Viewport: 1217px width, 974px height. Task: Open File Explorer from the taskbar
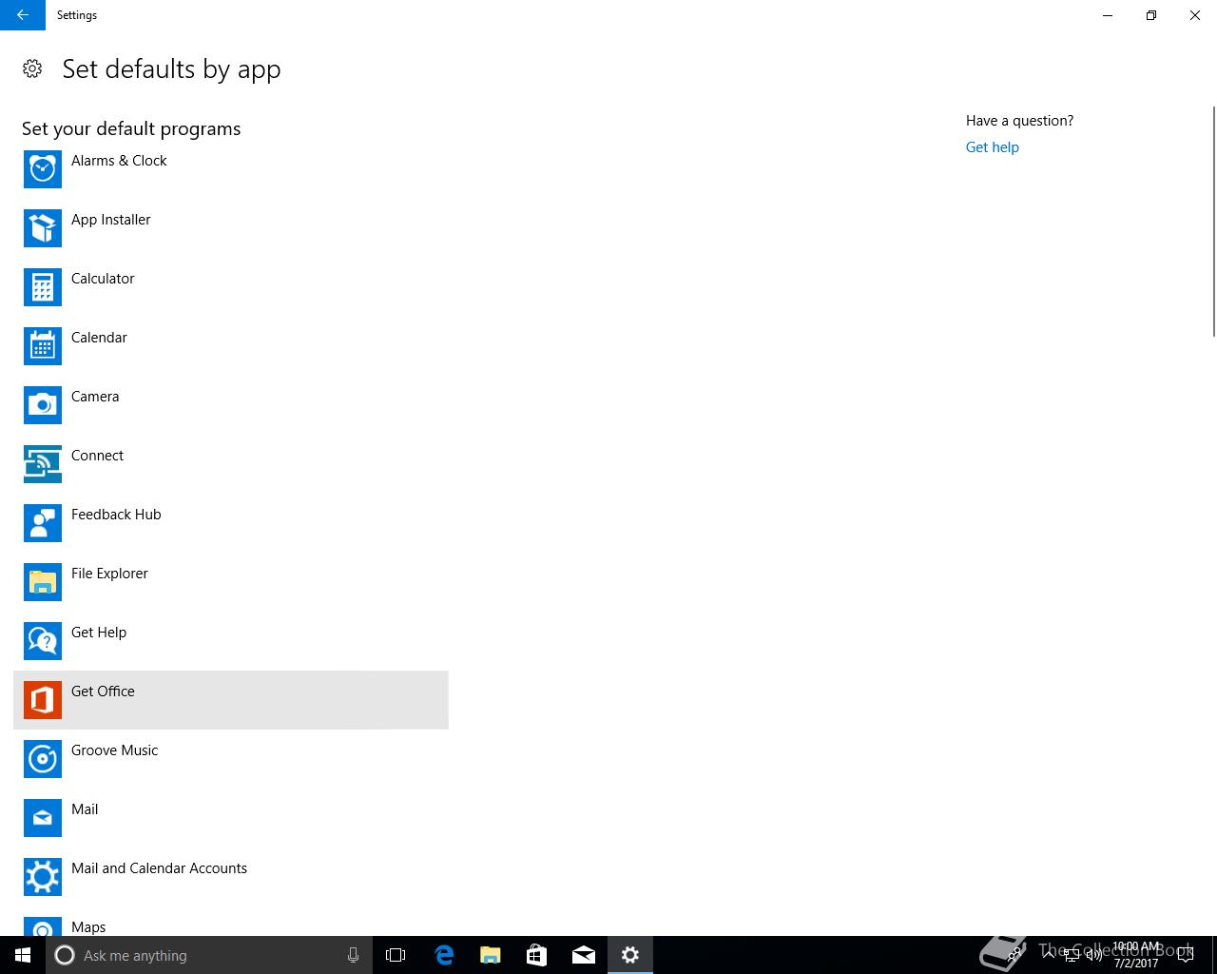tap(490, 955)
